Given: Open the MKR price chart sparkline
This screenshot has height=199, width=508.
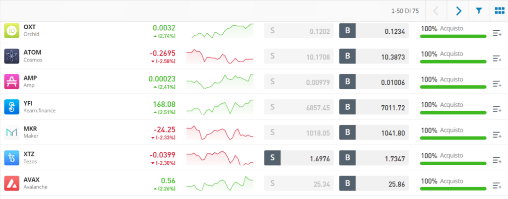Looking at the screenshot, I should tap(220, 133).
